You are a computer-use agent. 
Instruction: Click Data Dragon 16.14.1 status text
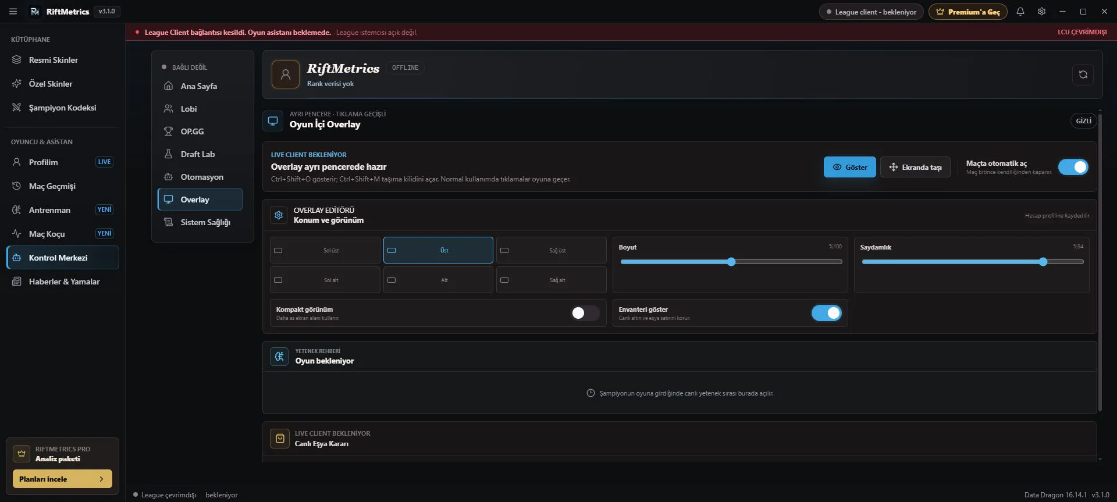1055,495
